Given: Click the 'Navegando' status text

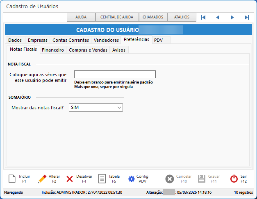Looking at the screenshot, I should point(14,192).
